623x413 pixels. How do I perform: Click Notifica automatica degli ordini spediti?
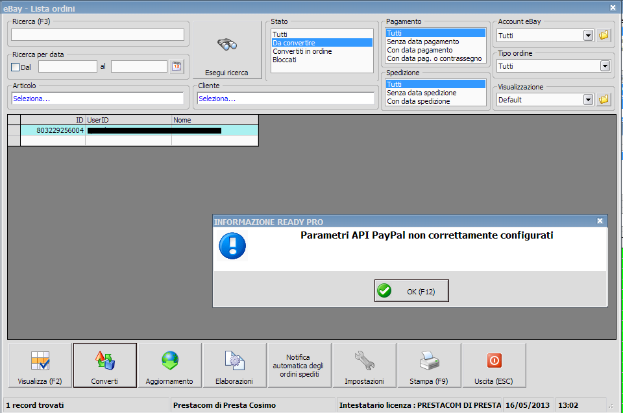(300, 366)
